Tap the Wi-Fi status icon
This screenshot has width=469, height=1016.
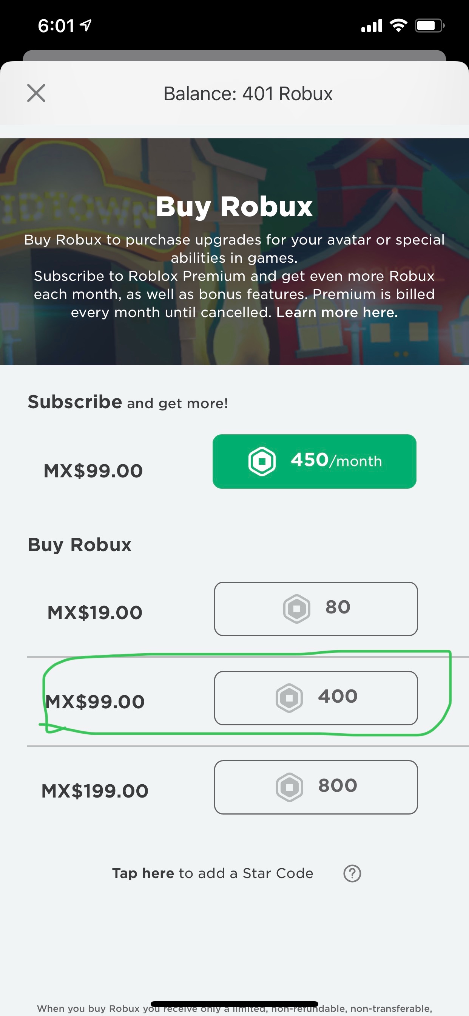click(x=398, y=26)
